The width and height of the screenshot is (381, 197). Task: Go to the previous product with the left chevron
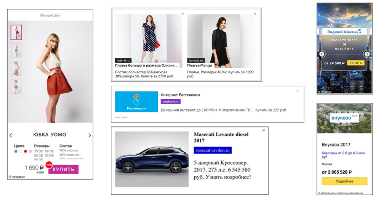[11, 136]
